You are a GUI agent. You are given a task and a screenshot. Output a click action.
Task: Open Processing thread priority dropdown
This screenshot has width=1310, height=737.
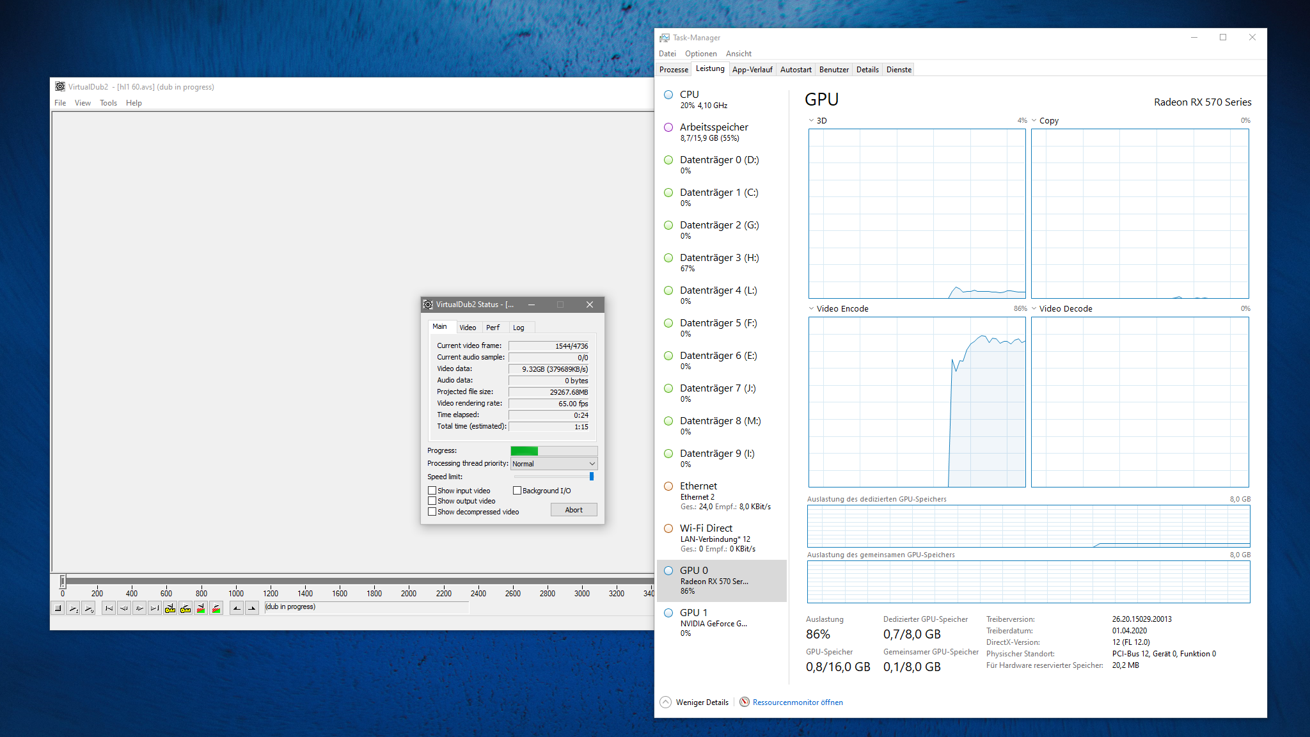[554, 464]
